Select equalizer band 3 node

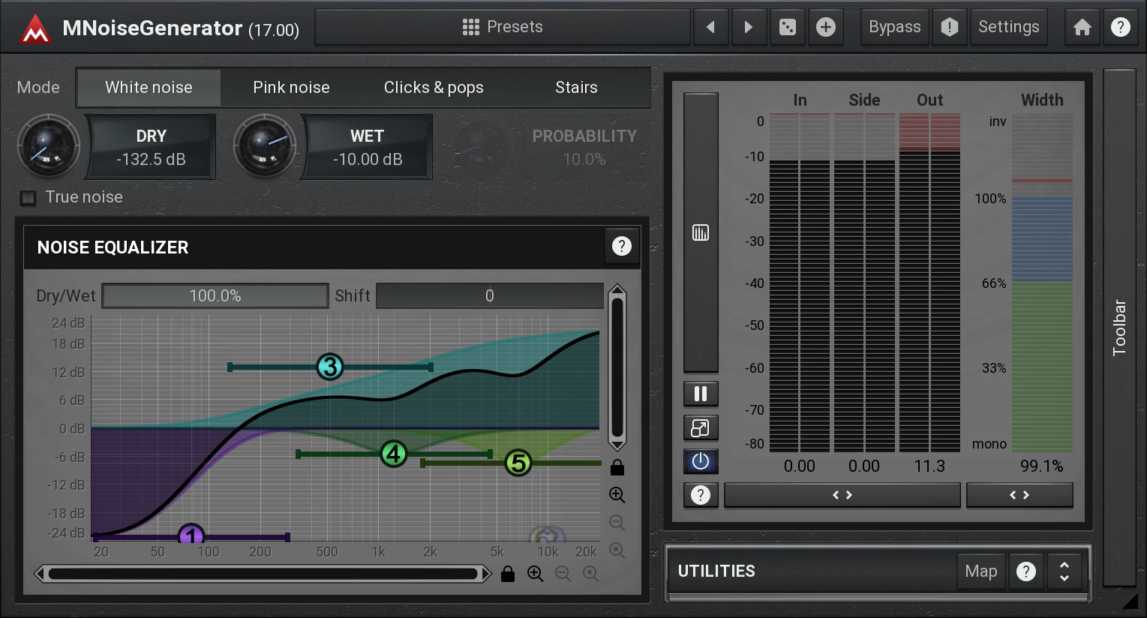[x=329, y=367]
